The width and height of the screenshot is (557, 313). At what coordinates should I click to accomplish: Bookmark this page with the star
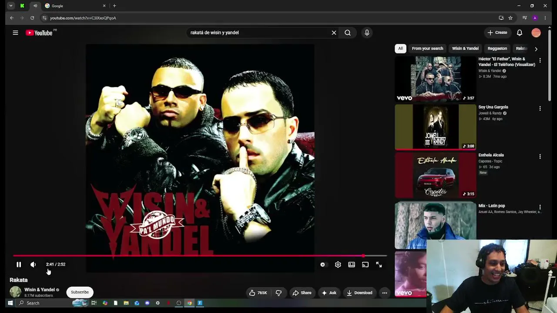510,18
